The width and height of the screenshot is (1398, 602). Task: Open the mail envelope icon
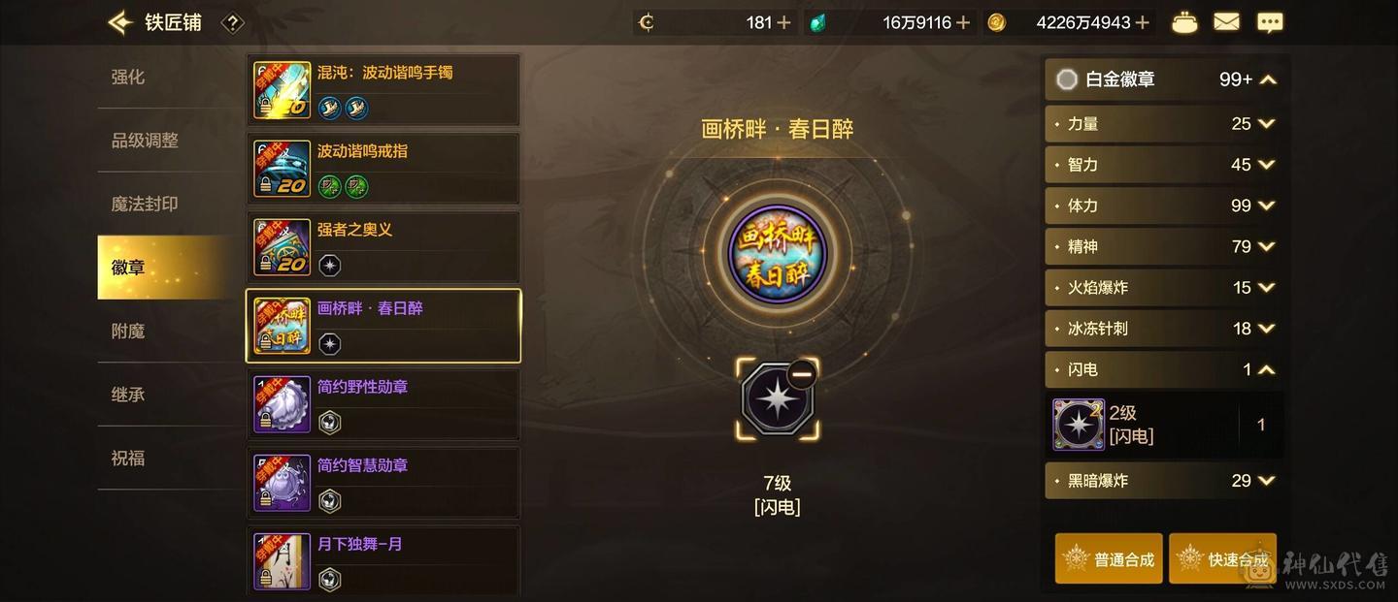pos(1226,21)
